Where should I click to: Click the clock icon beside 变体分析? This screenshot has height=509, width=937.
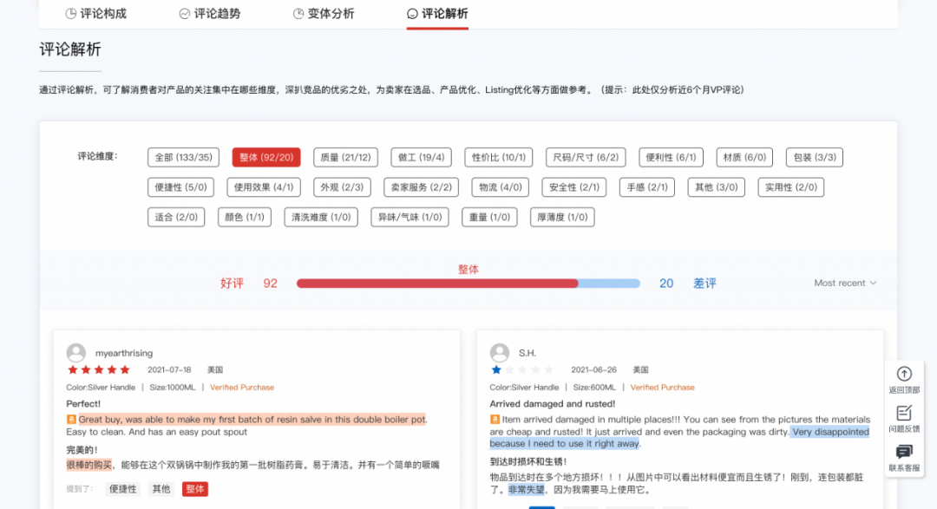click(297, 13)
